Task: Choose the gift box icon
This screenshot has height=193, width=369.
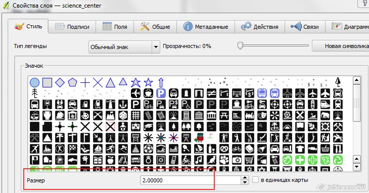Action: 98,160
